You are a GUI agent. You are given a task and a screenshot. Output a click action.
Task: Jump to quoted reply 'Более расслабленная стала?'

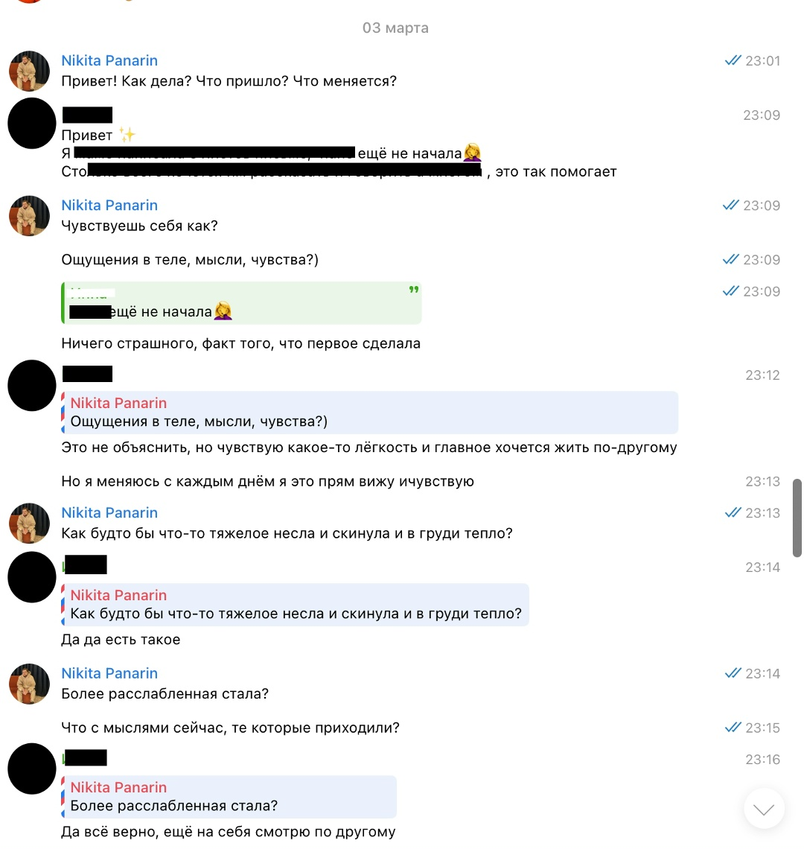pos(229,797)
